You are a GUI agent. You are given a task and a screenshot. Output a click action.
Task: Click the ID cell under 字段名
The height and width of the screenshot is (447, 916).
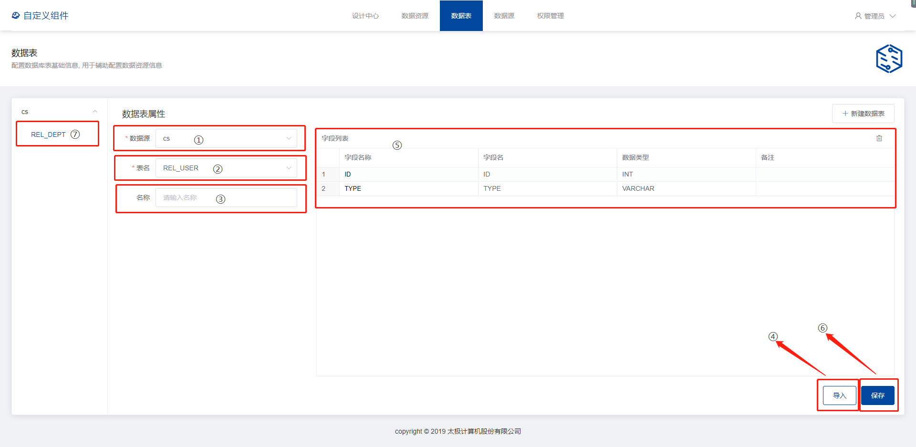point(547,174)
